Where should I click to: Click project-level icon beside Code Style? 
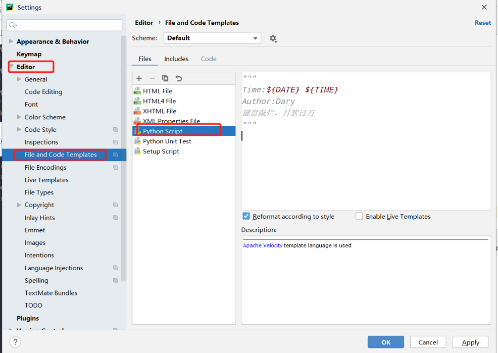115,129
